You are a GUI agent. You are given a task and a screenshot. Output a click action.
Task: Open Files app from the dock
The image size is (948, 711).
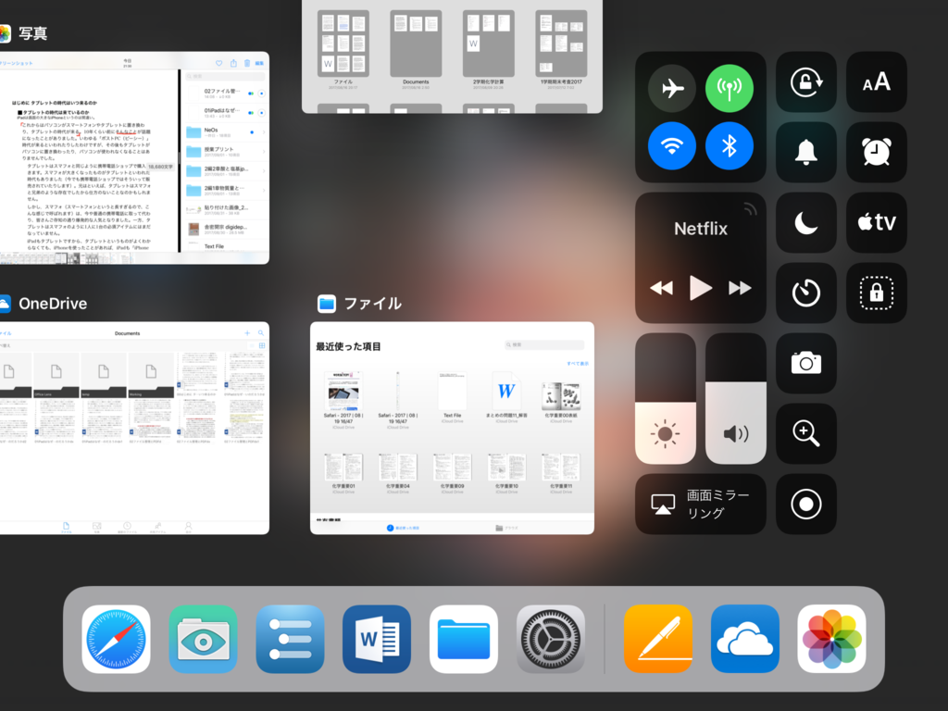(464, 639)
